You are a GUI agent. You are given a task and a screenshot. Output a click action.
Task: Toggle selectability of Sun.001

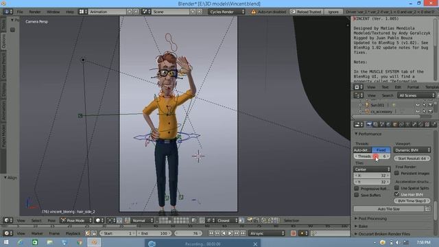(x=424, y=105)
